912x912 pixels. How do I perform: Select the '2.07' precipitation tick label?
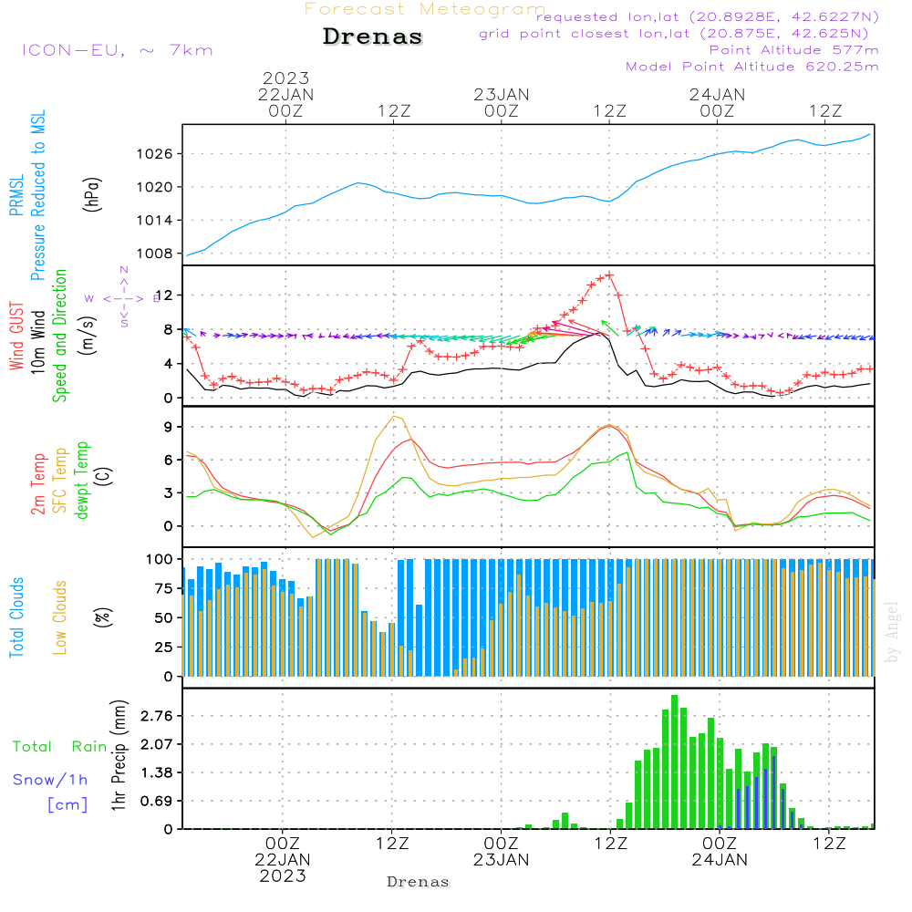tap(157, 744)
